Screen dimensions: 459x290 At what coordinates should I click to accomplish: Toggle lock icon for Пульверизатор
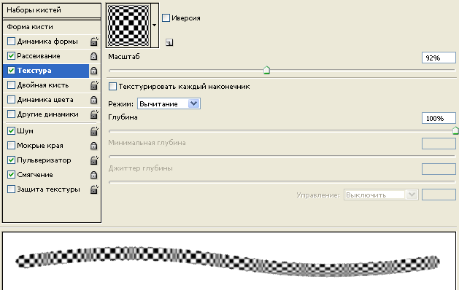point(94,160)
